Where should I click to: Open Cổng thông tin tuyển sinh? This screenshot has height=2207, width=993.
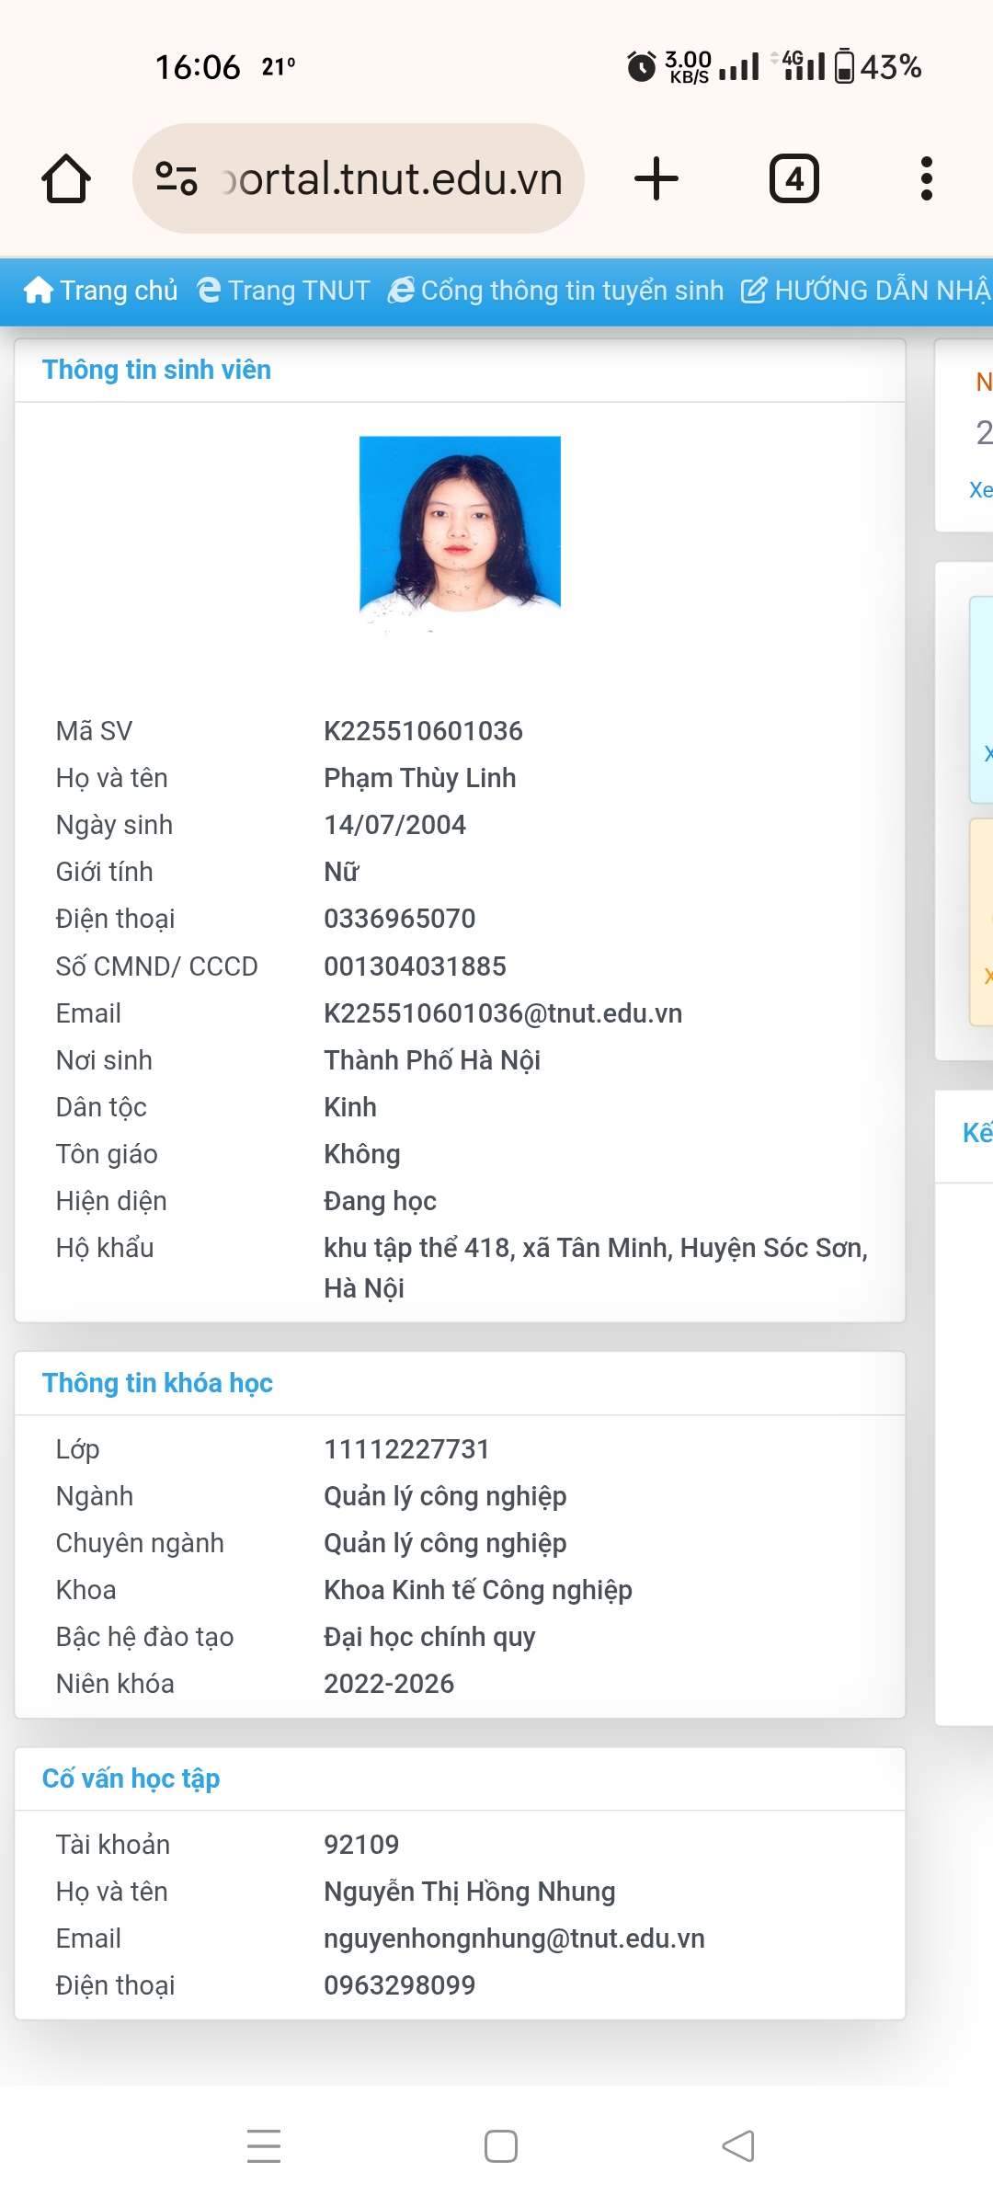[556, 291]
